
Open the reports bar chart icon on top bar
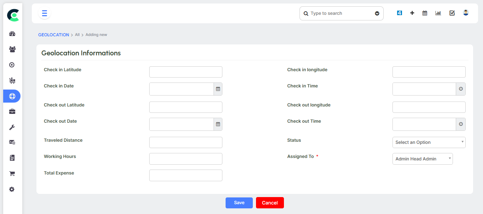[438, 13]
